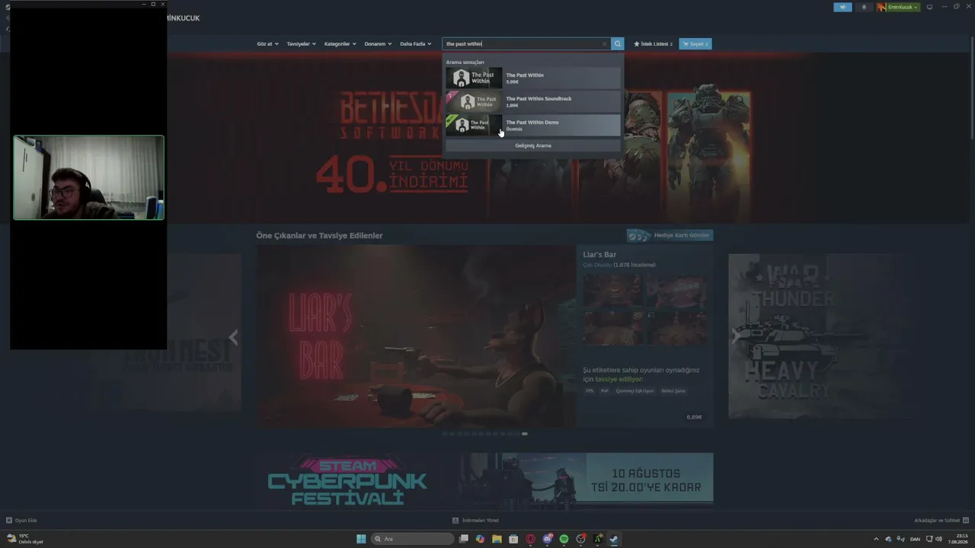Click the Liar's Bar title text
The height and width of the screenshot is (548, 975).
[x=599, y=255]
